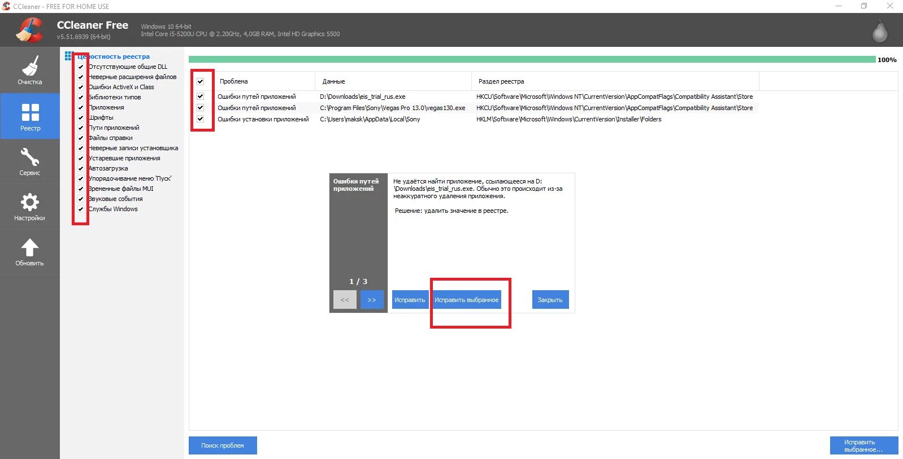The height and width of the screenshot is (459, 903).
Task: Click the 1 / 3 issue counter
Action: 358,281
